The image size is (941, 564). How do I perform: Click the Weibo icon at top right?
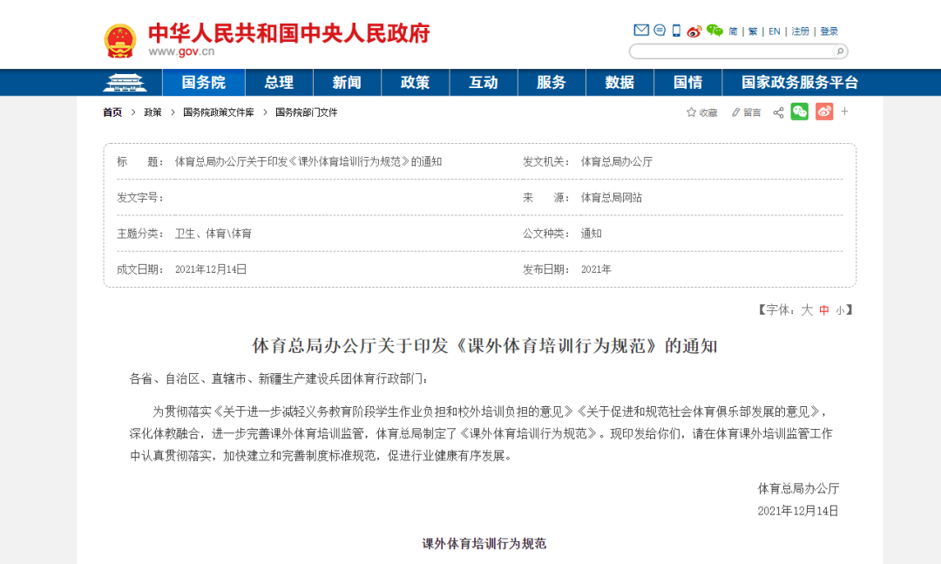click(x=694, y=30)
